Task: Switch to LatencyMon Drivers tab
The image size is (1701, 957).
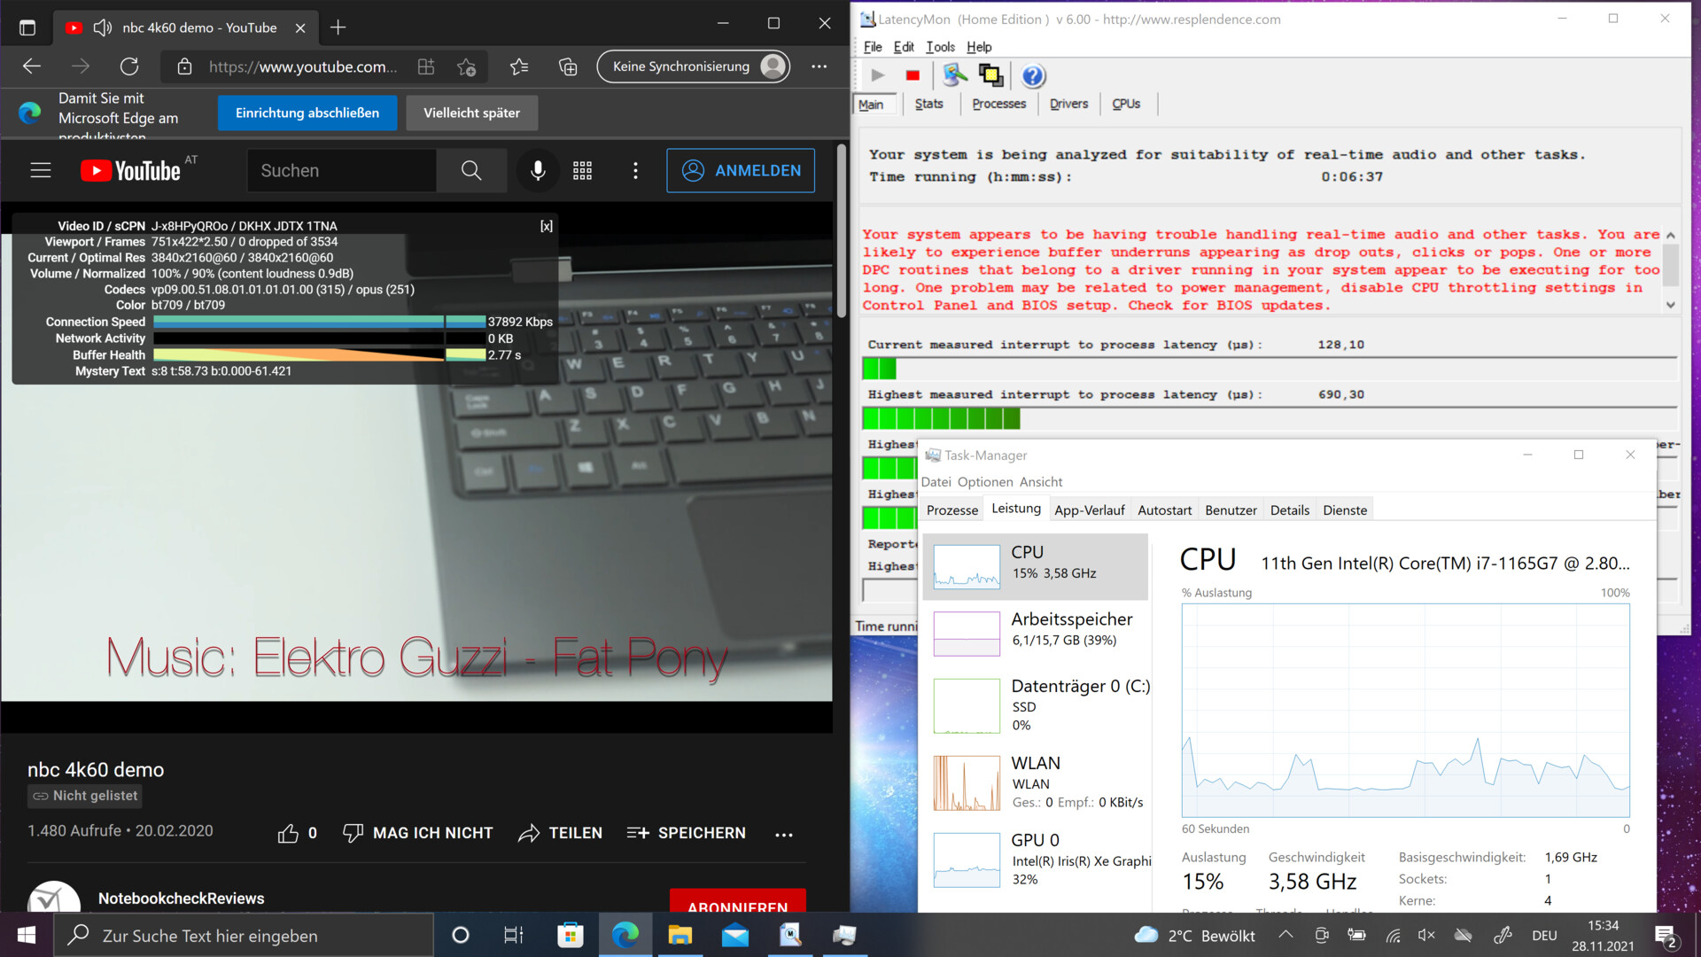Action: pyautogui.click(x=1068, y=104)
